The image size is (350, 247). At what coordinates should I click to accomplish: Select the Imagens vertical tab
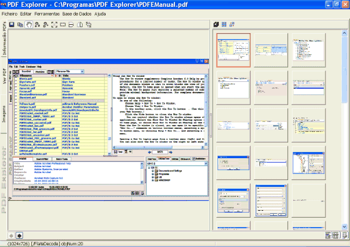tap(4, 114)
